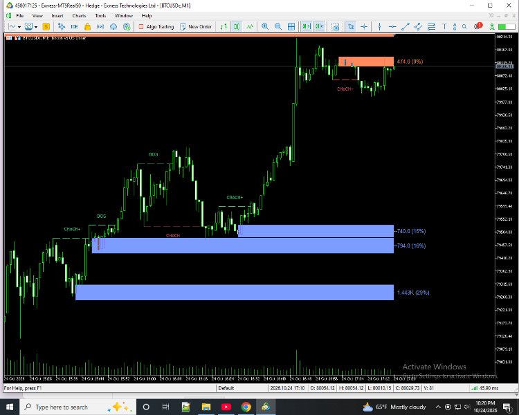Open the Windows Start menu
Viewport: 519px width, 415px height.
click(x=10, y=407)
